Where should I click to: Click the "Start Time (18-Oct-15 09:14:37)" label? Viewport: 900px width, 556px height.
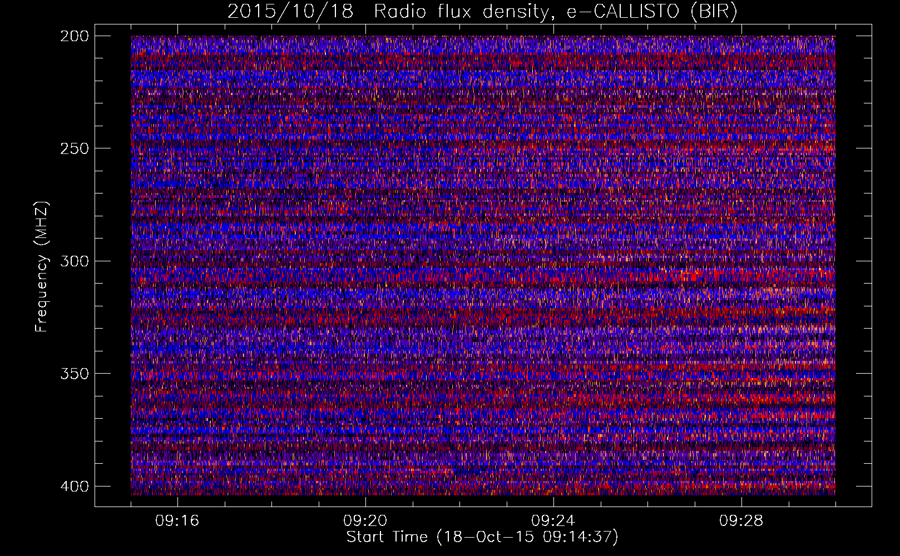482,537
